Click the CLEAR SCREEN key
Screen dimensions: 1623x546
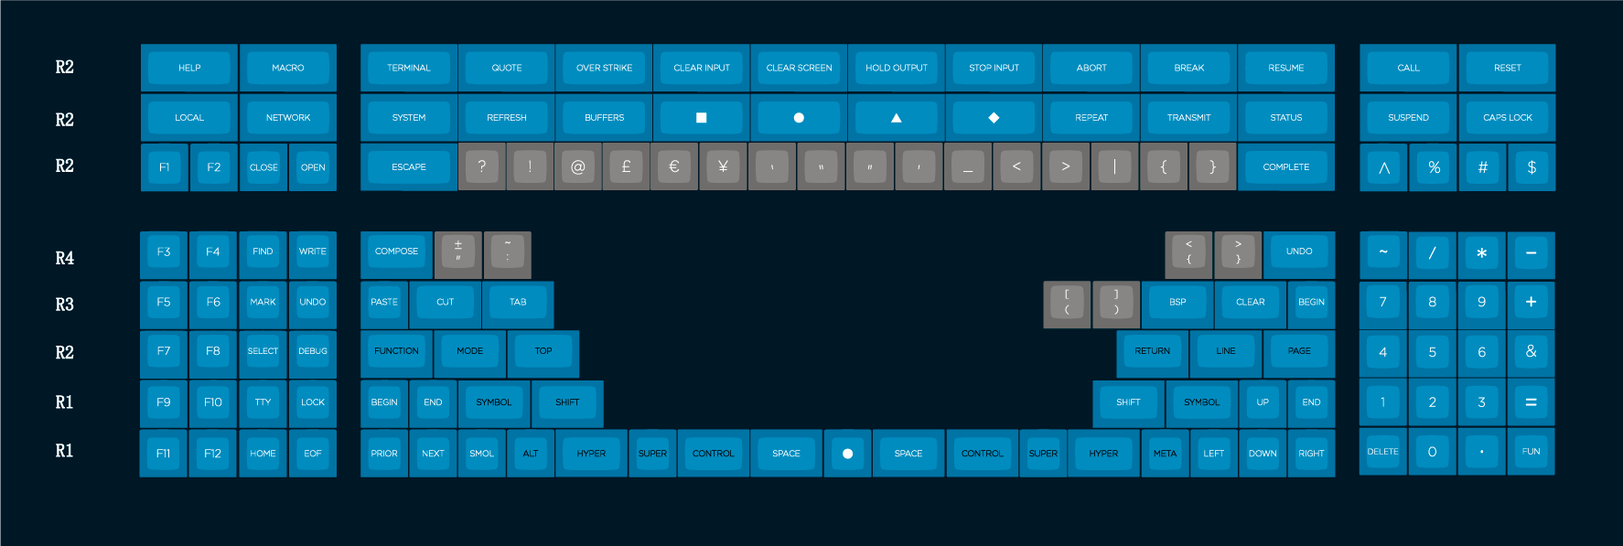(799, 68)
